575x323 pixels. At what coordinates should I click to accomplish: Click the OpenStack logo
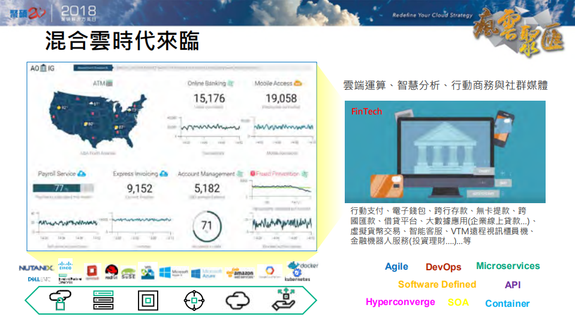point(92,272)
